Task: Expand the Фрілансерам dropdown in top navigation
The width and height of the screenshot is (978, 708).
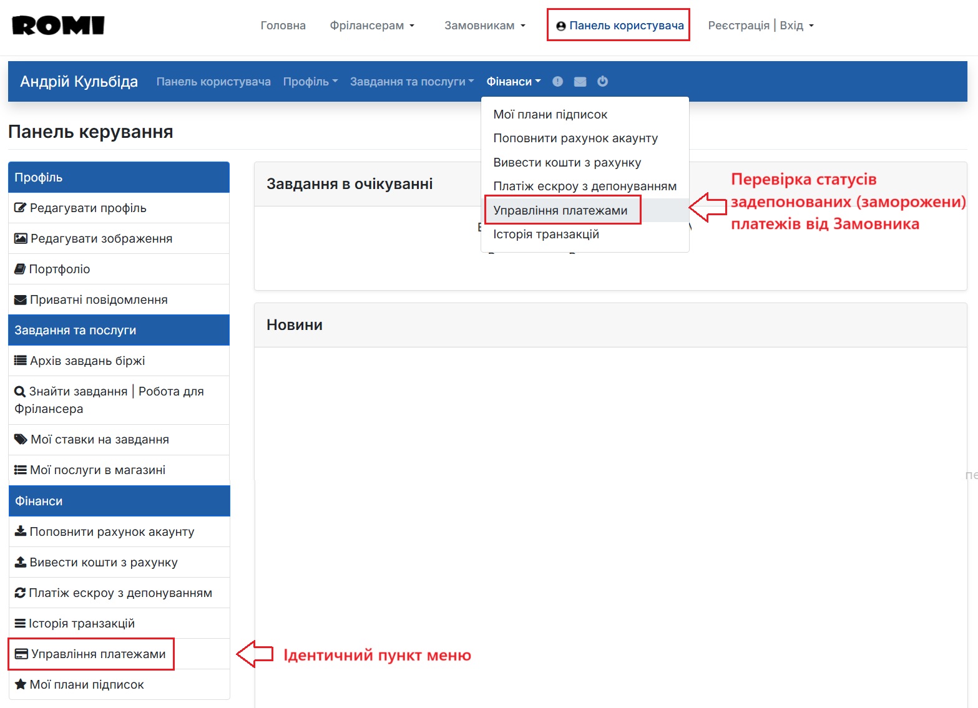Action: (x=372, y=26)
